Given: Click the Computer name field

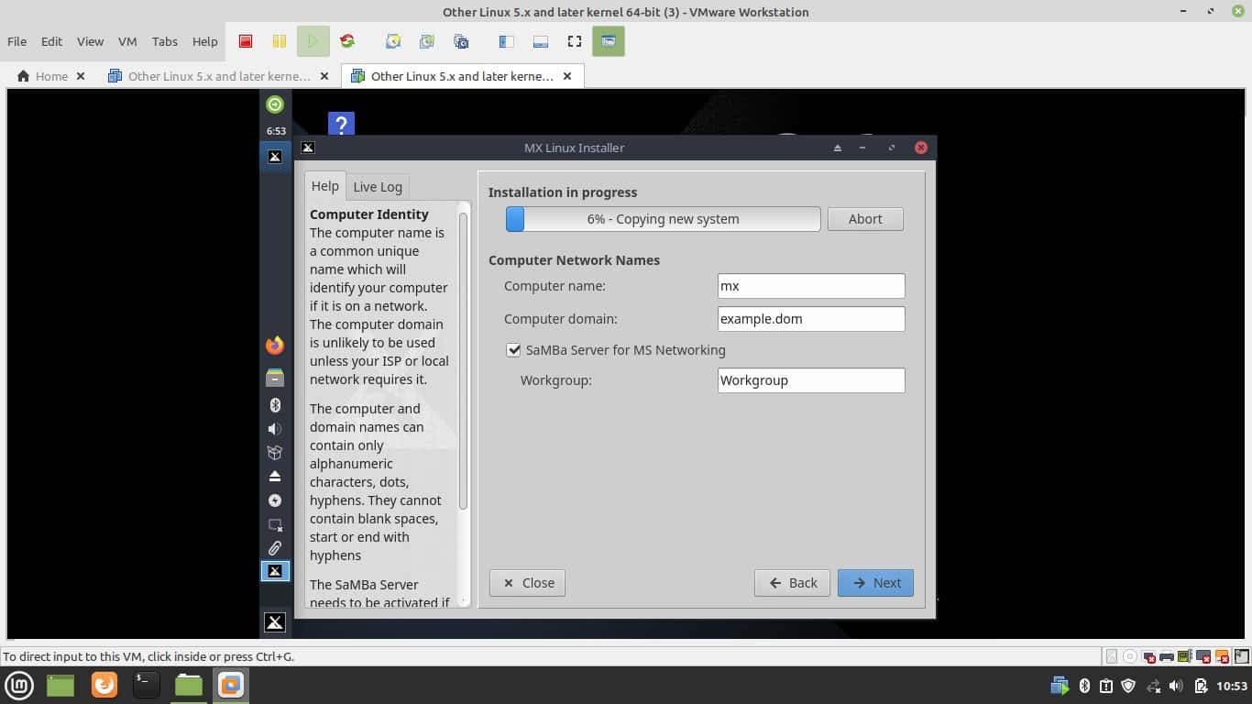Looking at the screenshot, I should 811,286.
